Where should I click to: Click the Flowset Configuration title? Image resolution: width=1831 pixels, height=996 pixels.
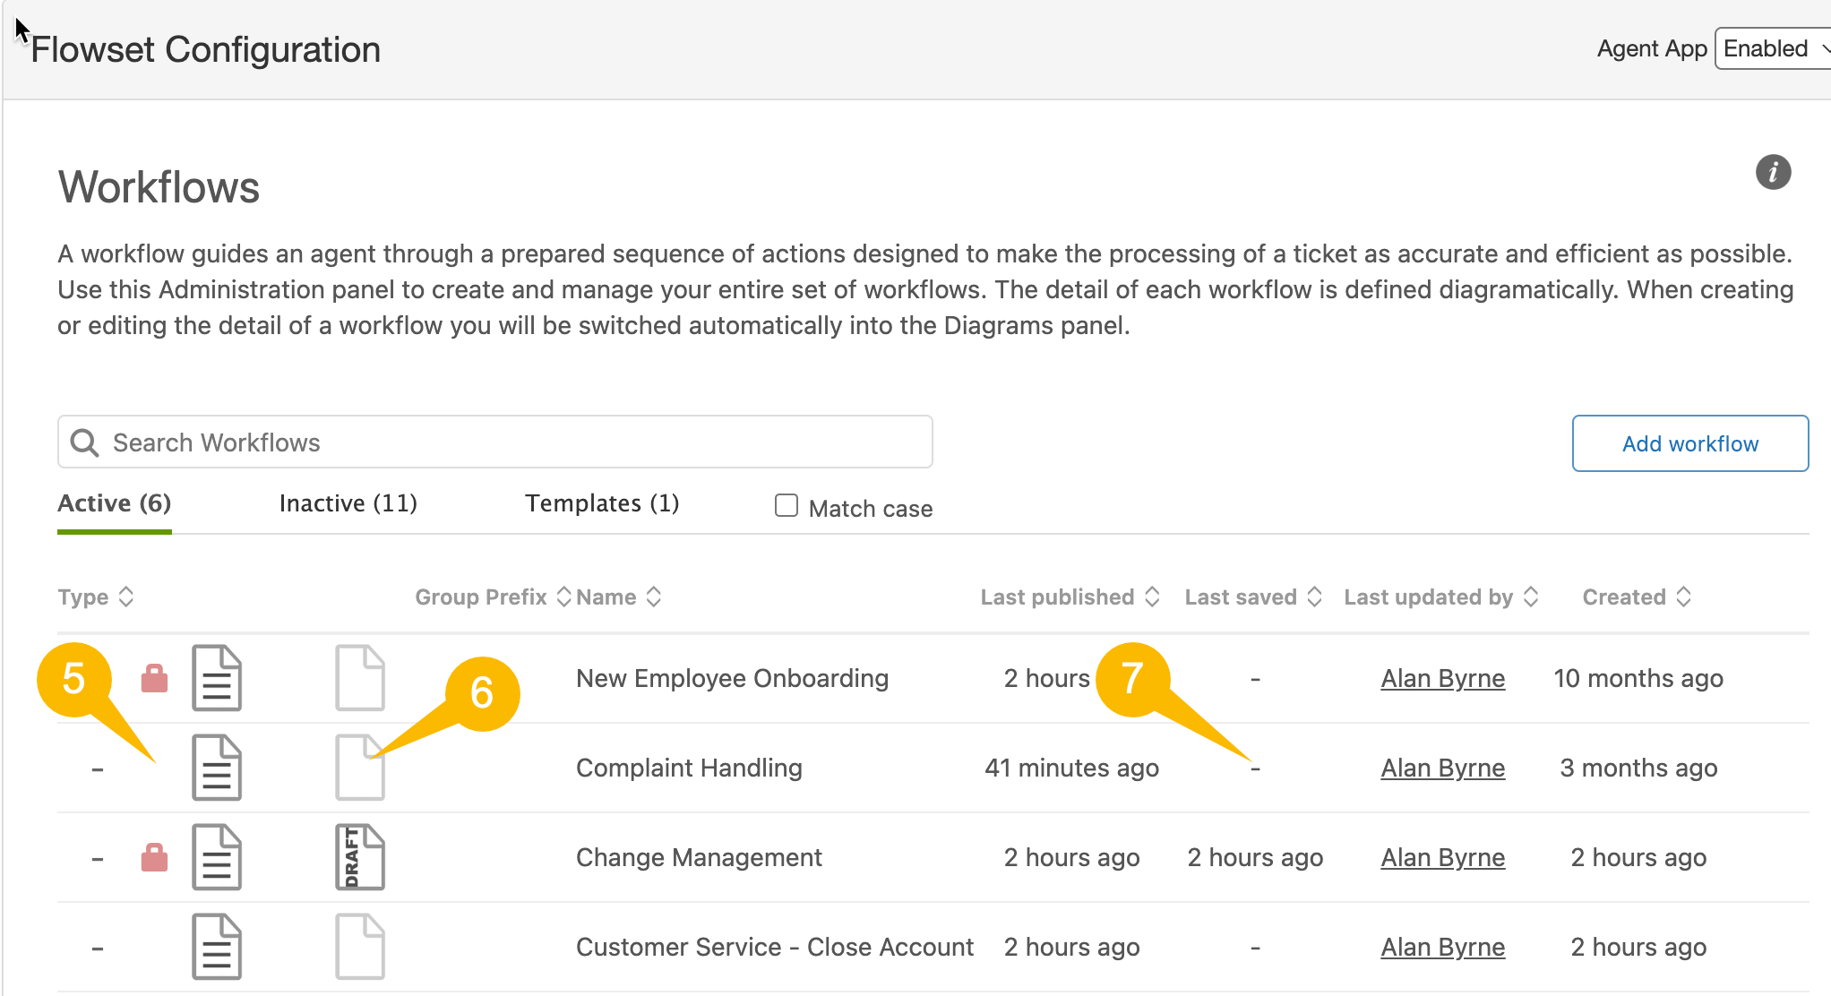[205, 49]
